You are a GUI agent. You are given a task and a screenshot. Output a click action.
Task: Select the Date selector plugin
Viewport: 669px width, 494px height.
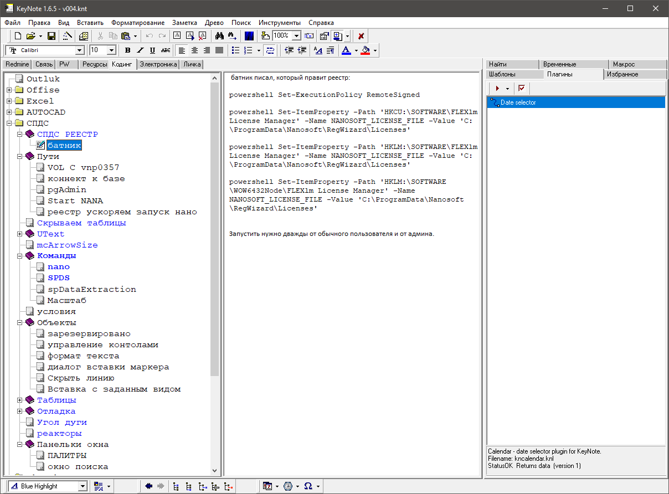click(576, 102)
